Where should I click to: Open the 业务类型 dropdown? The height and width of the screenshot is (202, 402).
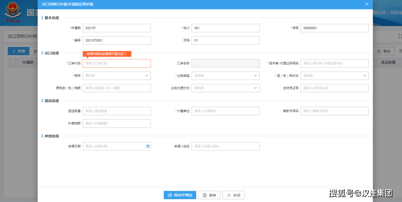[226, 76]
